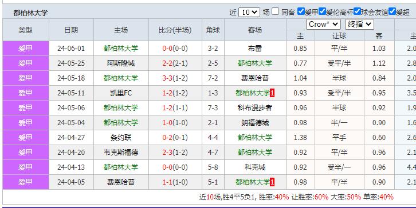Click the 胜率 40% summary value
The width and height of the screenshot is (416, 208).
[x=282, y=197]
